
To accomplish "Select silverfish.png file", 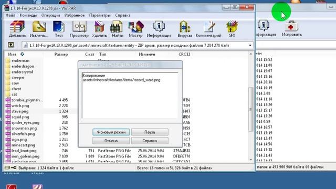I will point(20,134).
